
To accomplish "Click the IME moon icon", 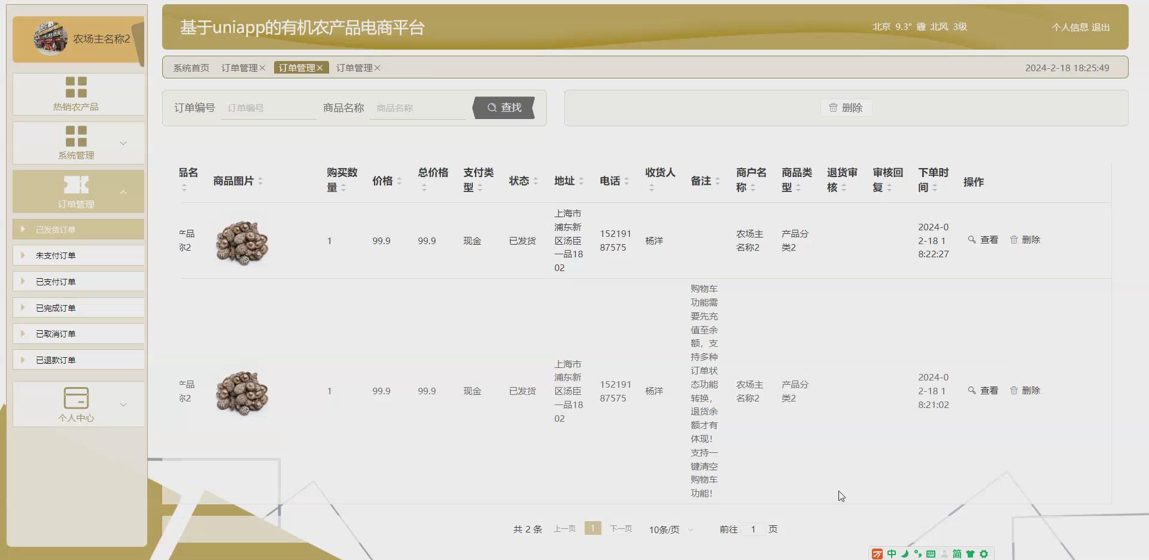I will [x=905, y=553].
